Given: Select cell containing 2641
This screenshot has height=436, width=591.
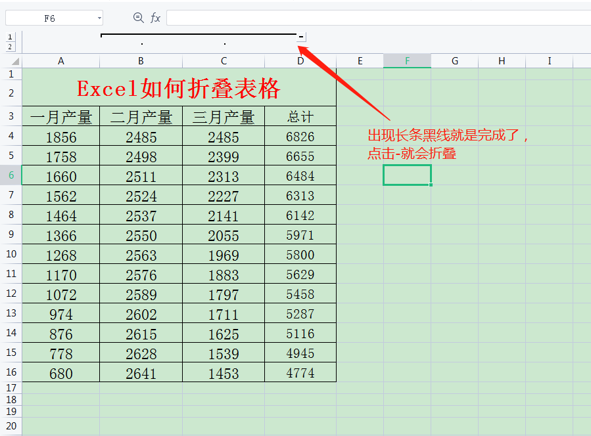Looking at the screenshot, I should [x=141, y=372].
